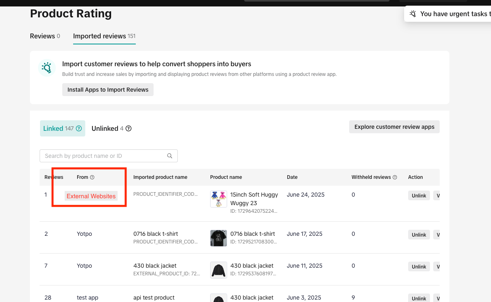
Task: Click the info icon next to From header
Action: [92, 177]
